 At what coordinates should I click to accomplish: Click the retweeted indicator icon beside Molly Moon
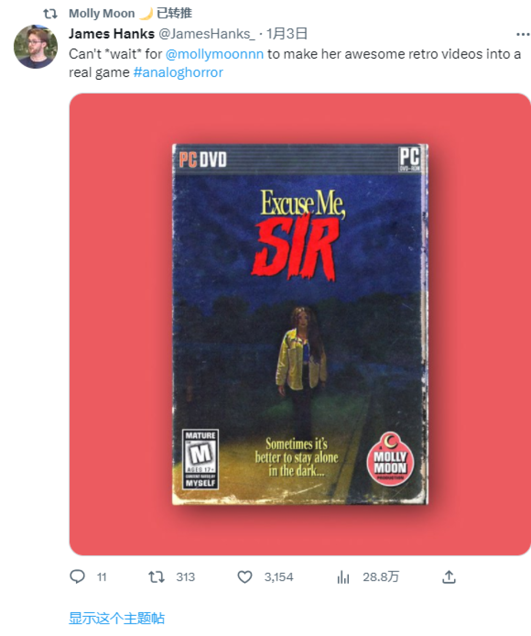(x=50, y=14)
